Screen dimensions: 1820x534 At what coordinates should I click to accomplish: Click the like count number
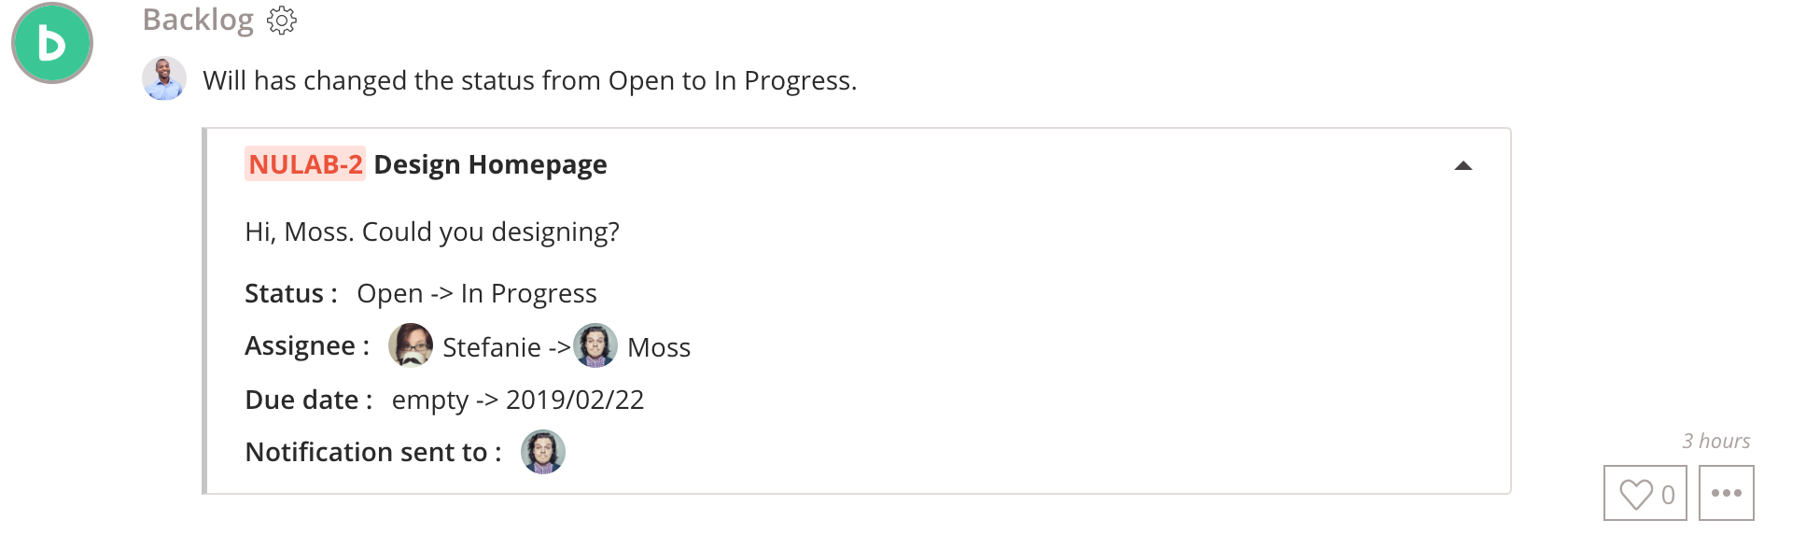(x=1668, y=494)
